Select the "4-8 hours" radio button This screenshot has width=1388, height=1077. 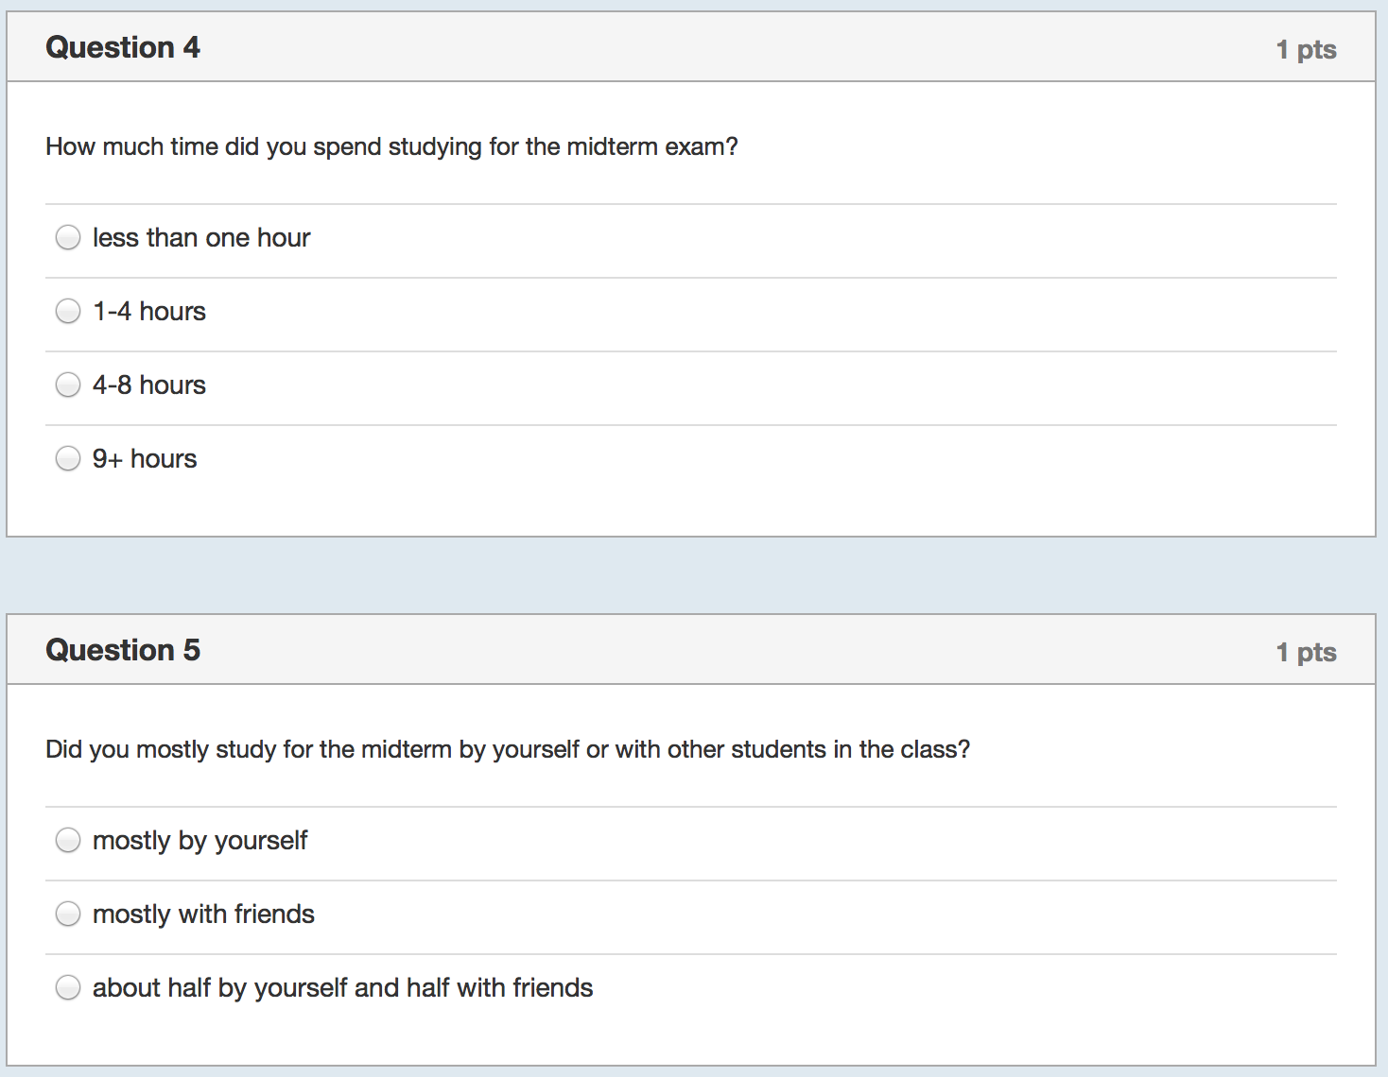pos(68,385)
